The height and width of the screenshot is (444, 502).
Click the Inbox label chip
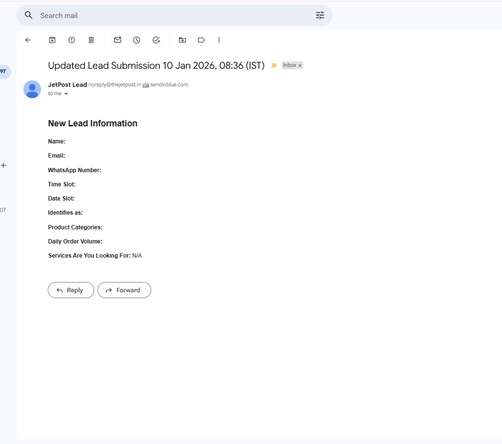(289, 65)
